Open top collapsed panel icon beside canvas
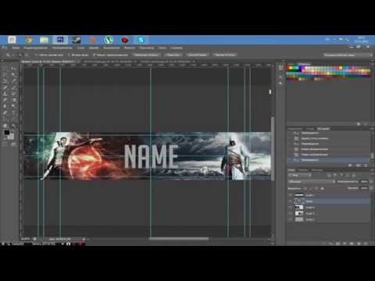The image size is (375, 281). pyautogui.click(x=280, y=68)
